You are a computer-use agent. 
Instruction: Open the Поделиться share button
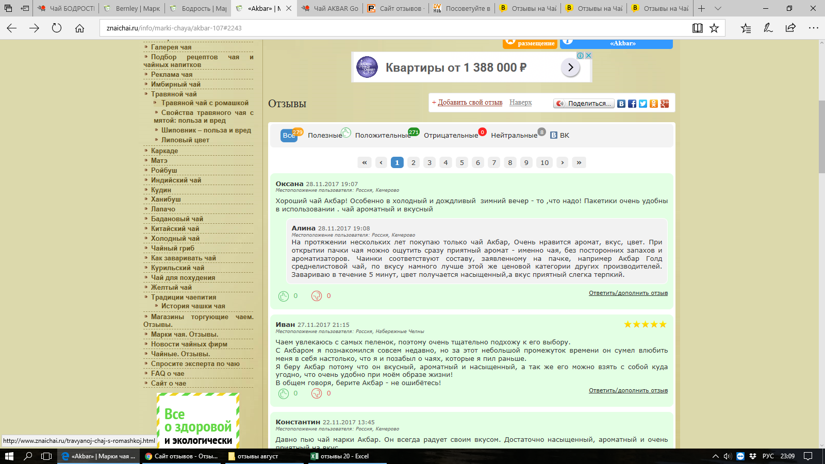click(584, 104)
